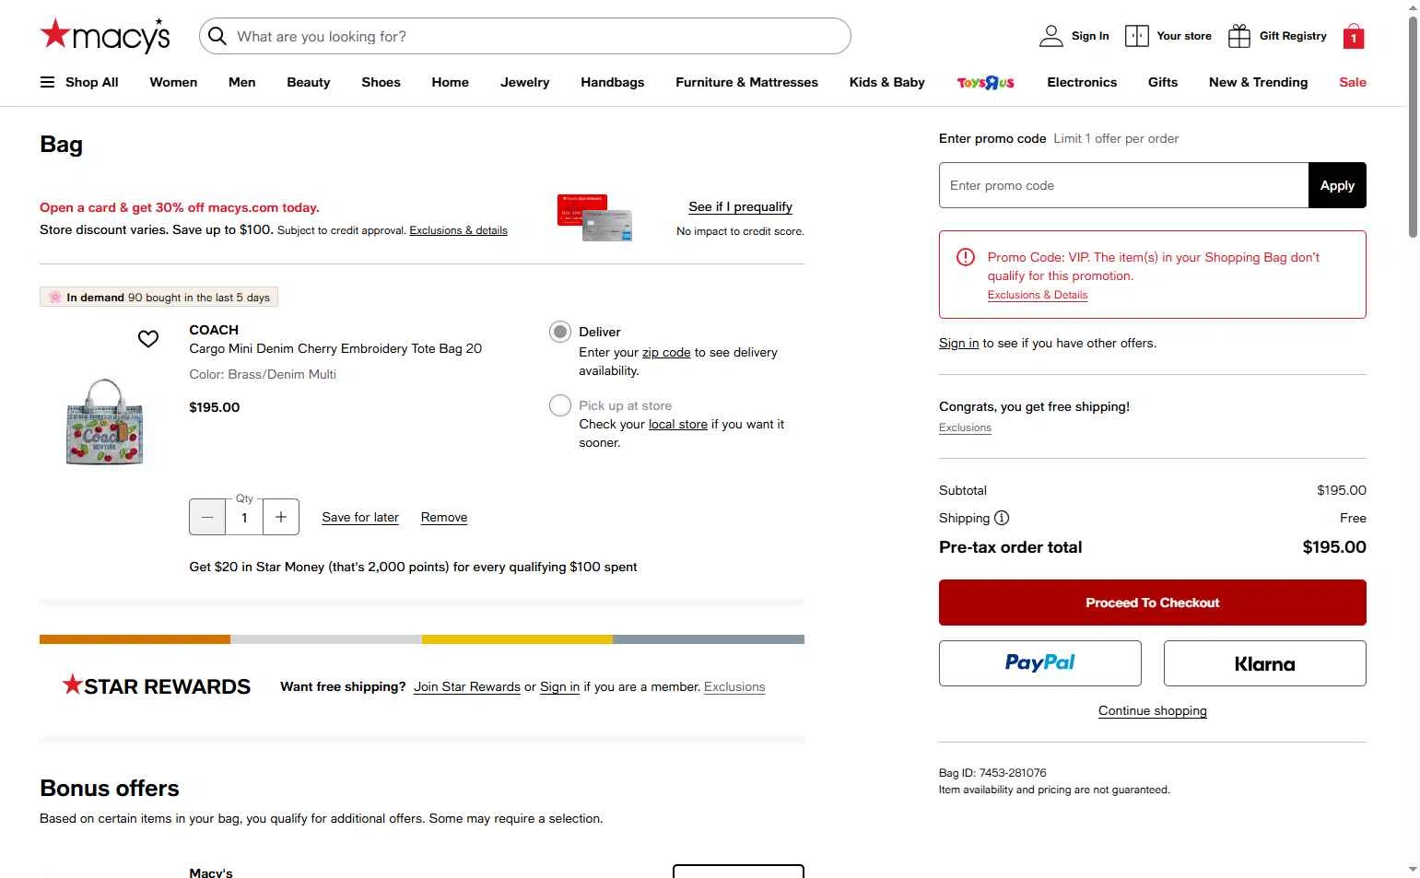Open the New & Trending menu

pos(1259,82)
